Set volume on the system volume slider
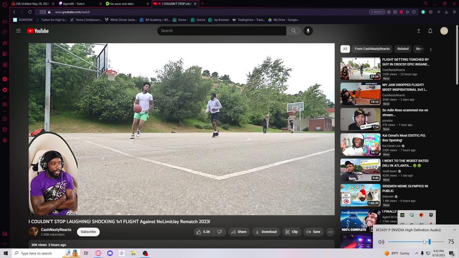This screenshot has height=258, width=459. click(416, 242)
